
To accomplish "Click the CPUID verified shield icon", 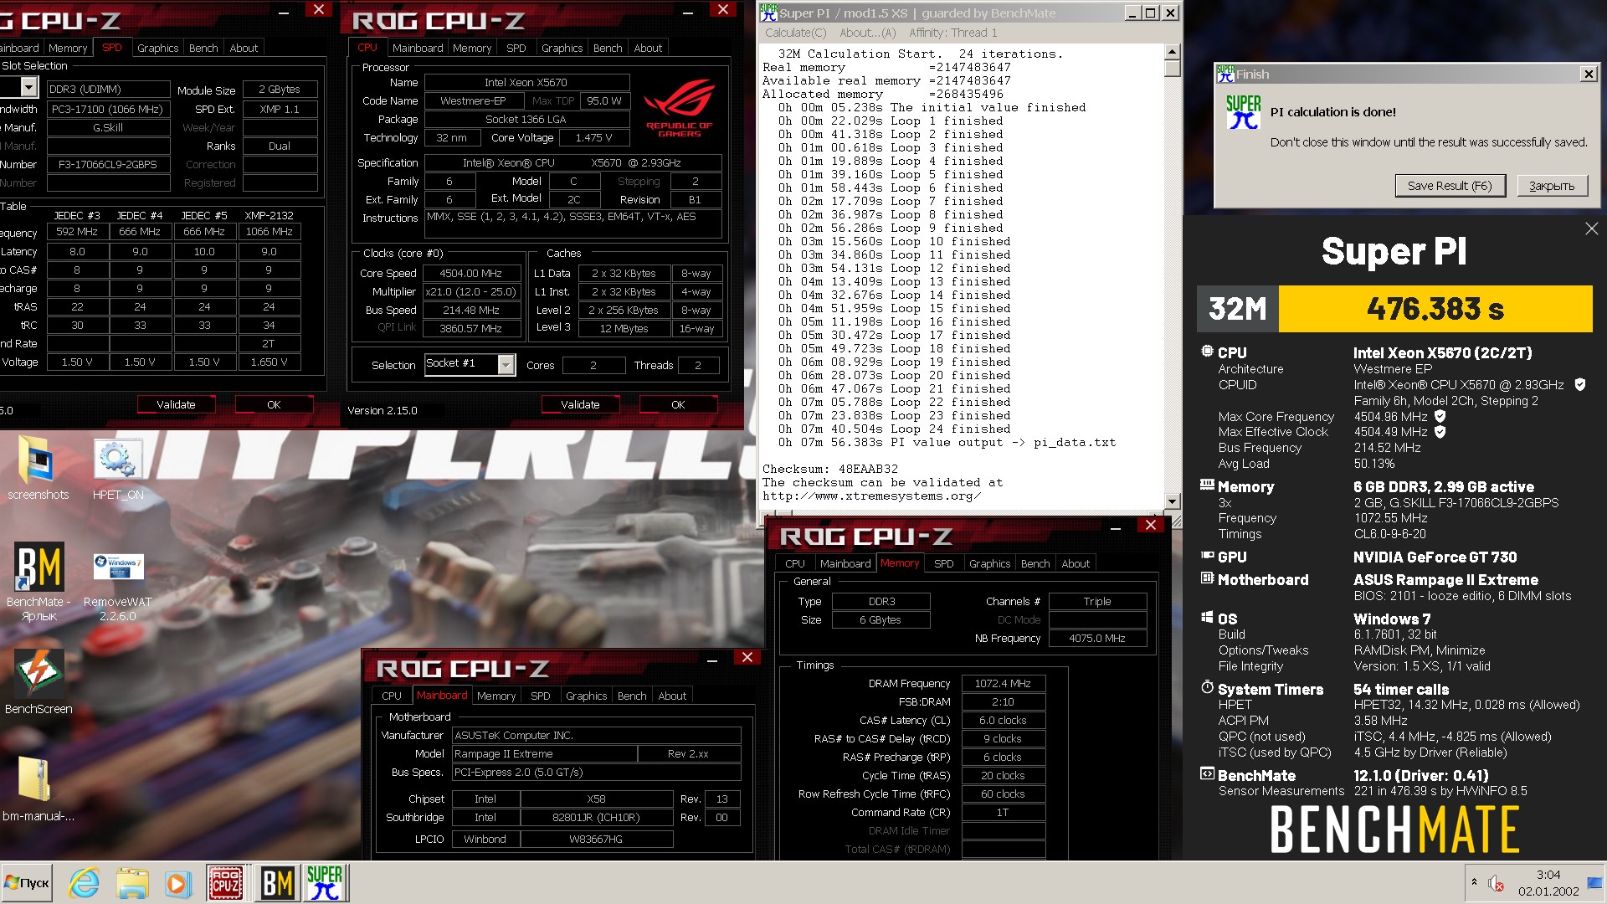I will [1579, 384].
